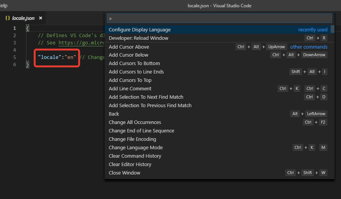Click the closing brace on line 6
341x199 pixels.
pyautogui.click(x=28, y=65)
